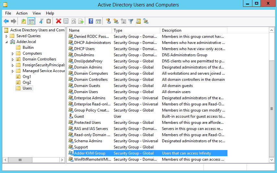Click the Schema Admins group icon
The image size is (277, 173).
[x=71, y=141]
